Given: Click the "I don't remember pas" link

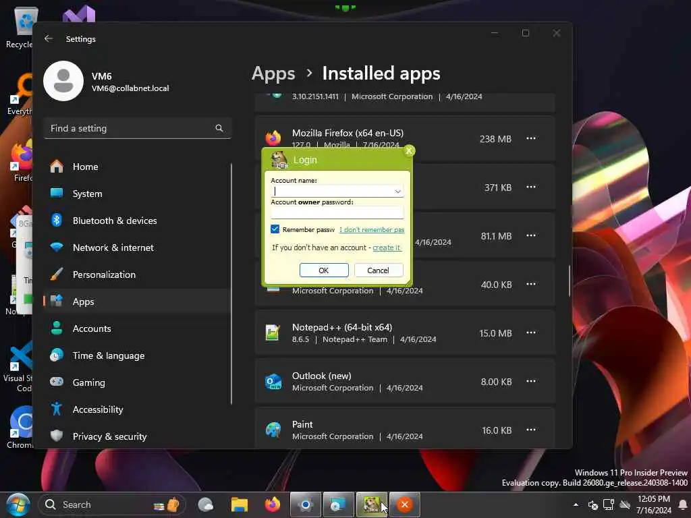Looking at the screenshot, I should tap(372, 229).
